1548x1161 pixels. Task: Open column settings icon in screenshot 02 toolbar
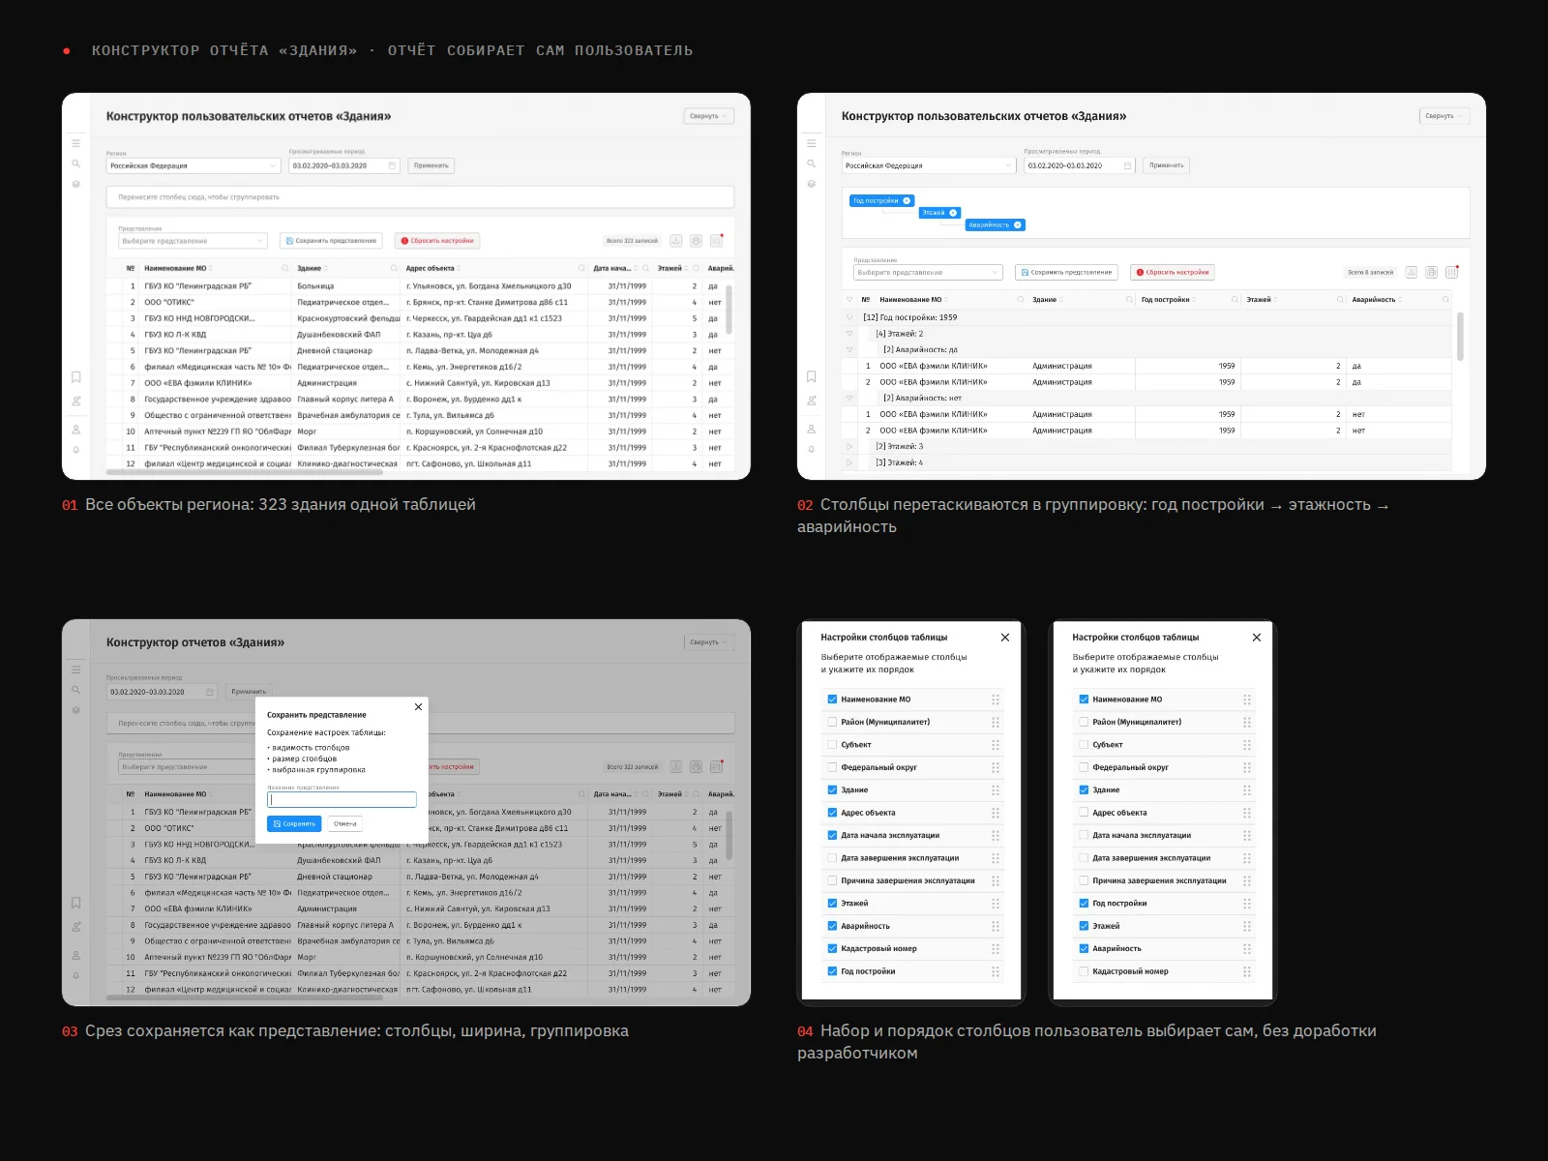(x=1452, y=272)
